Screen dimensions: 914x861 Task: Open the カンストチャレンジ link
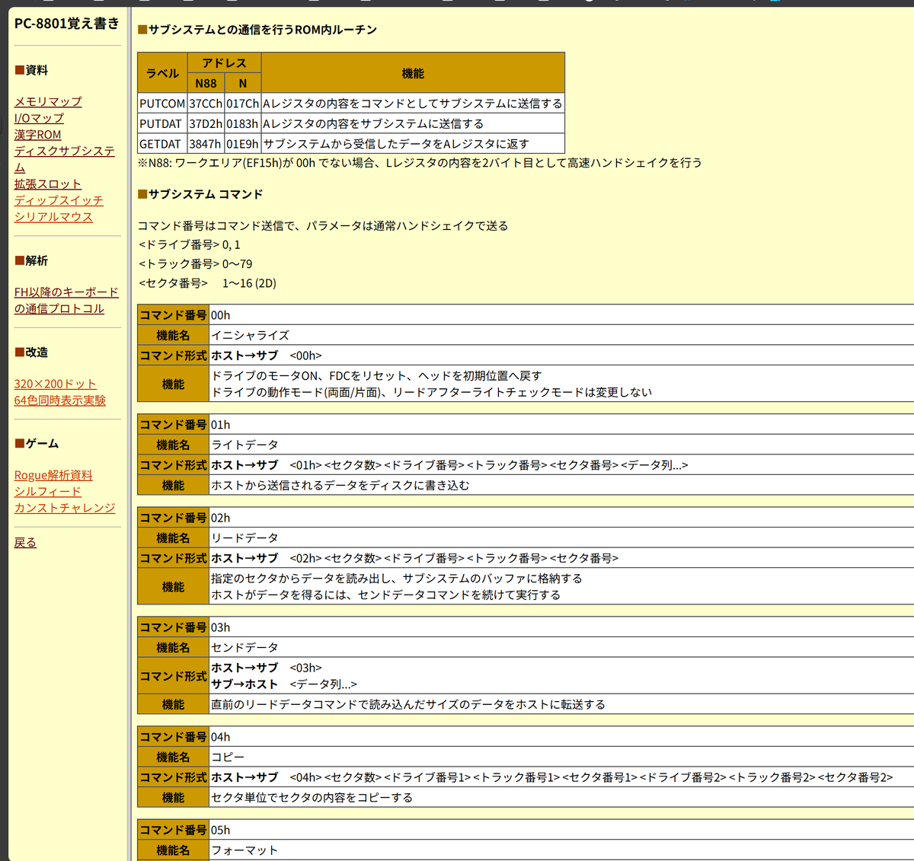(65, 507)
